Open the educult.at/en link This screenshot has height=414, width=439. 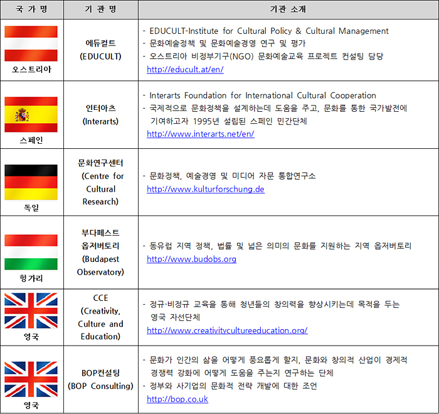click(185, 69)
